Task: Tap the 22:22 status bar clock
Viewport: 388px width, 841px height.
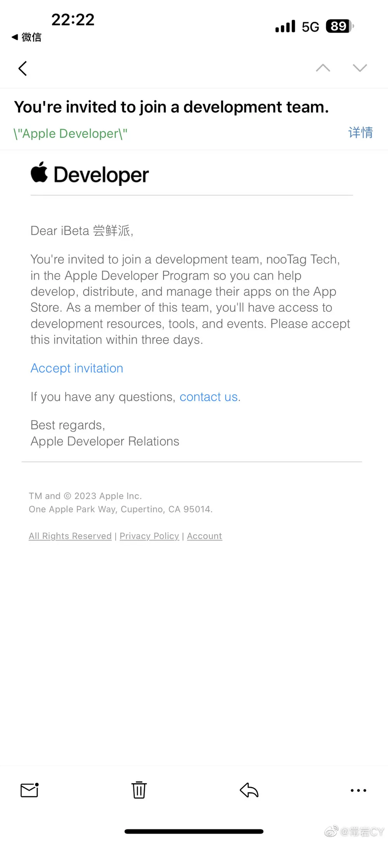Action: [73, 19]
